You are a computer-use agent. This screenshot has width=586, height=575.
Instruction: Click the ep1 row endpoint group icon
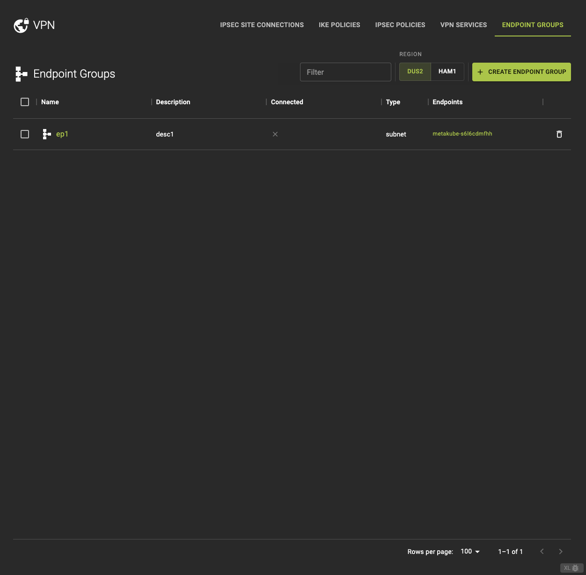[x=47, y=134]
